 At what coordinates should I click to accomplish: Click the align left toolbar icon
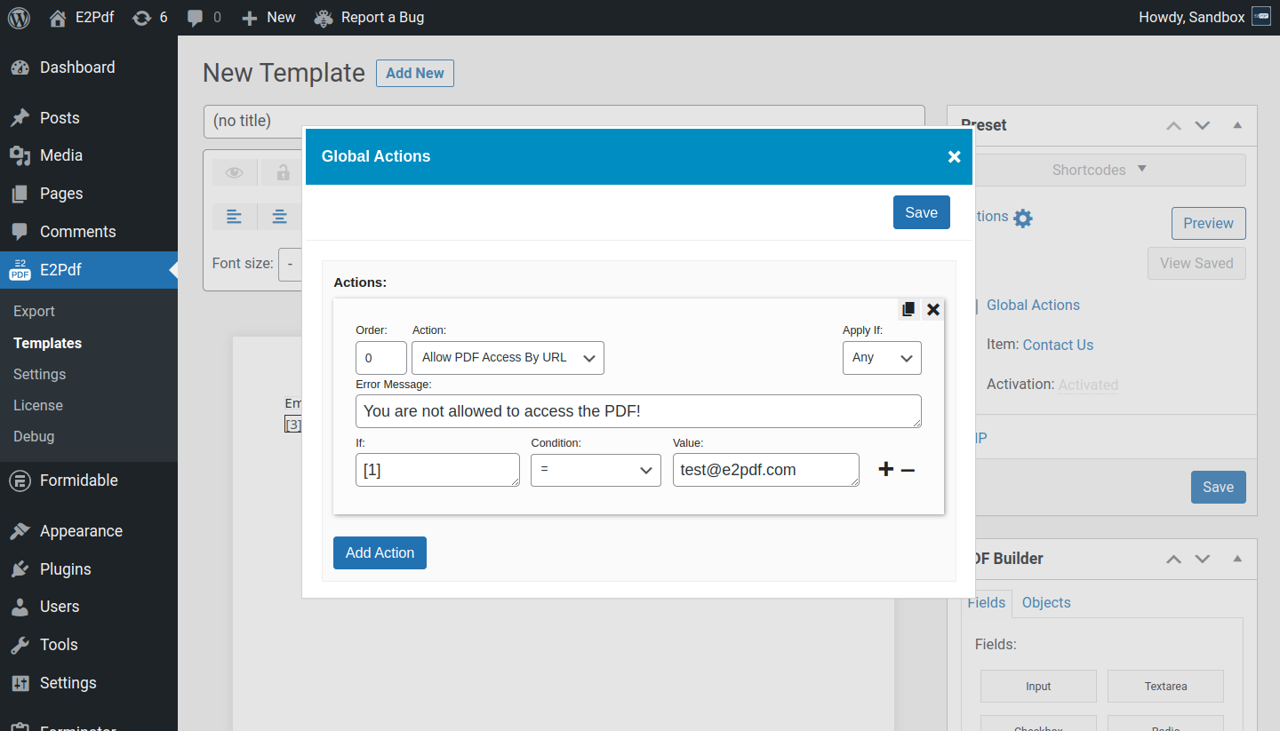click(234, 217)
